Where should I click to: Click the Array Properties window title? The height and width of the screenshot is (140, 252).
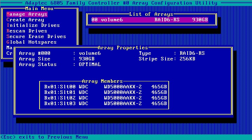click(122, 47)
